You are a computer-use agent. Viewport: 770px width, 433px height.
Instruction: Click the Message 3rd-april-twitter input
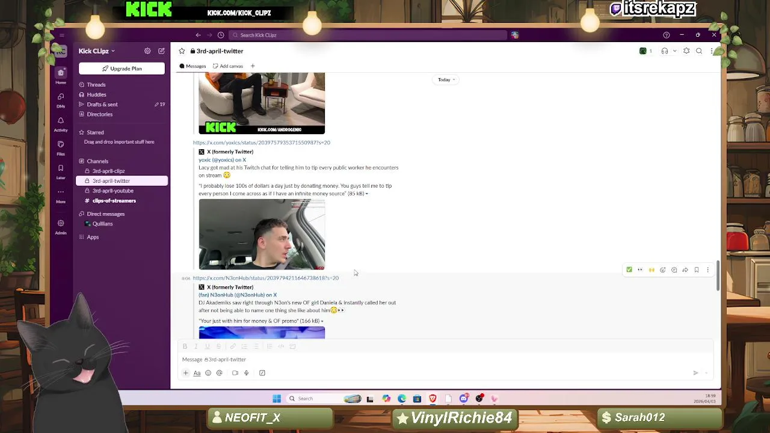coord(445,360)
